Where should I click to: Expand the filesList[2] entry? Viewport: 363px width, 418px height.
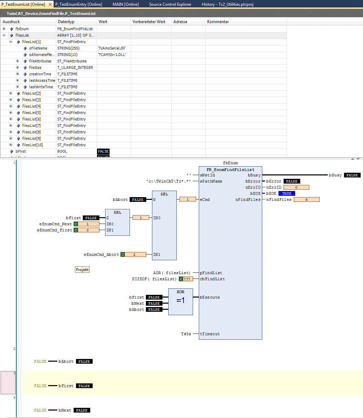pos(11,93)
